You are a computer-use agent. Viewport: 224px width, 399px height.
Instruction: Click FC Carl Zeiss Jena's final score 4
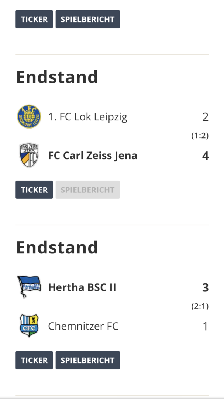pyautogui.click(x=205, y=156)
